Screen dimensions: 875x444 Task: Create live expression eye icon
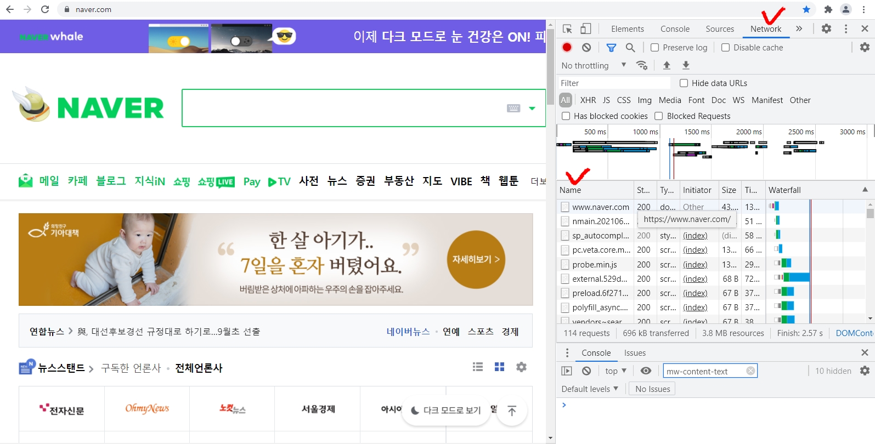tap(646, 371)
